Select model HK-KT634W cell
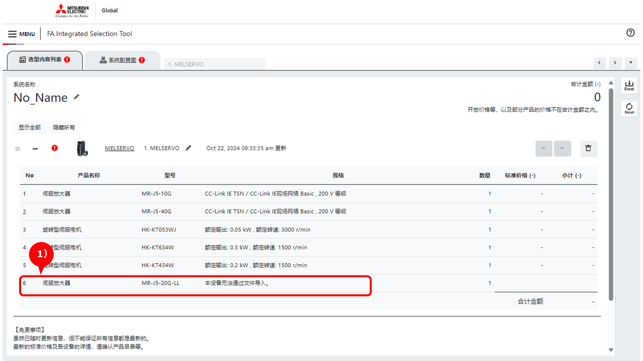Screen dimensions: 643x361 point(158,247)
